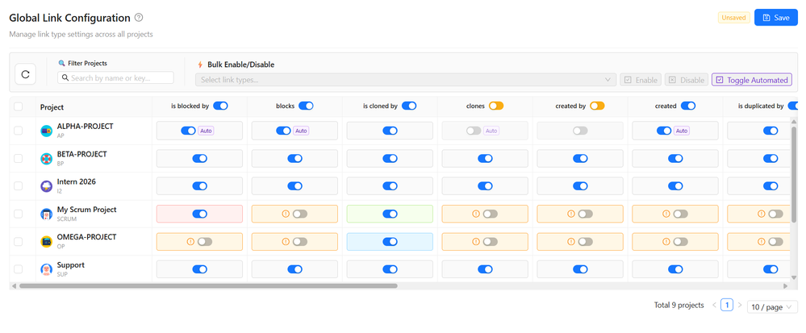The width and height of the screenshot is (806, 333).
Task: Click the bulk Disable button
Action: coord(687,80)
